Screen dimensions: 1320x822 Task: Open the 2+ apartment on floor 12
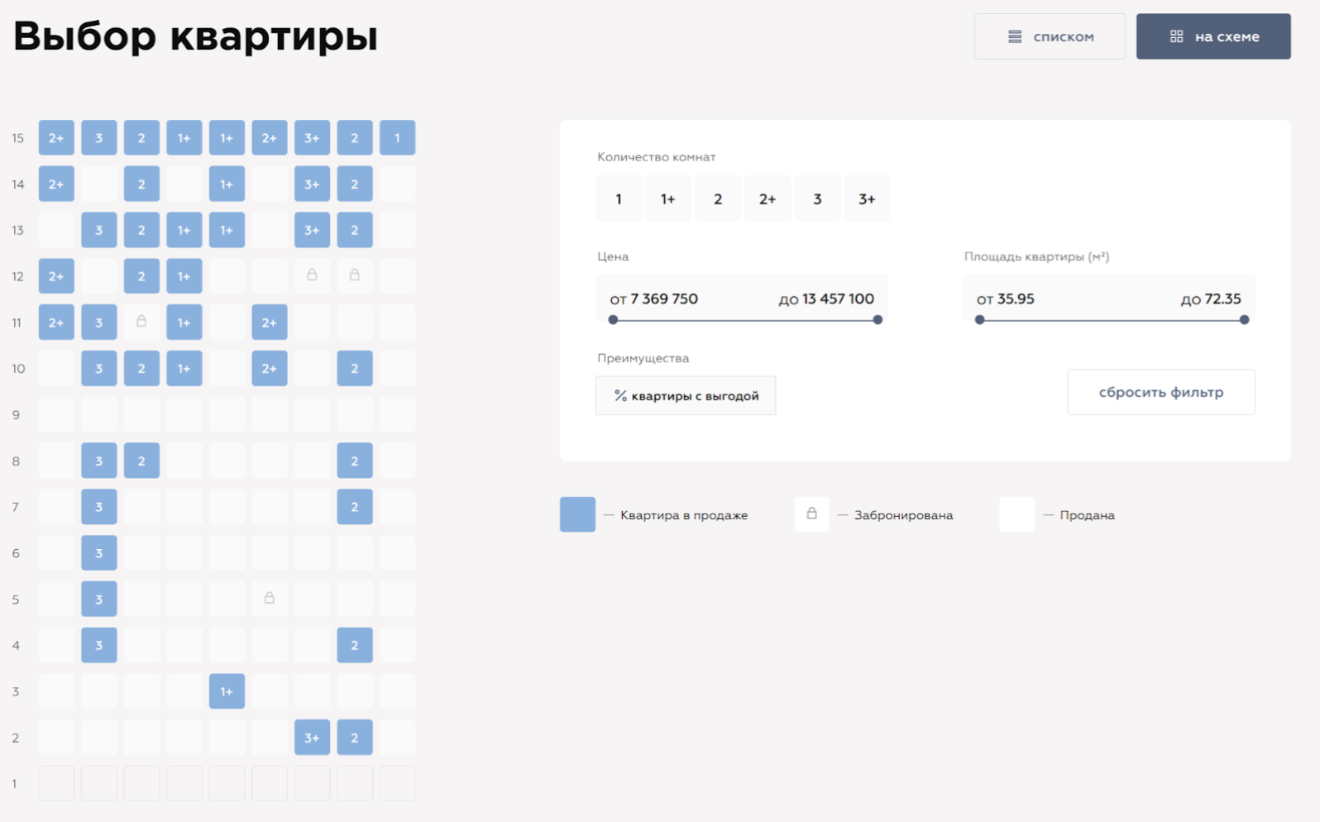tap(56, 276)
